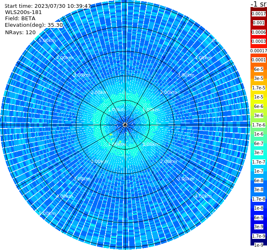267x250 pixels.
Task: Click the 1e-7 colorbar value
Action: tap(259, 171)
